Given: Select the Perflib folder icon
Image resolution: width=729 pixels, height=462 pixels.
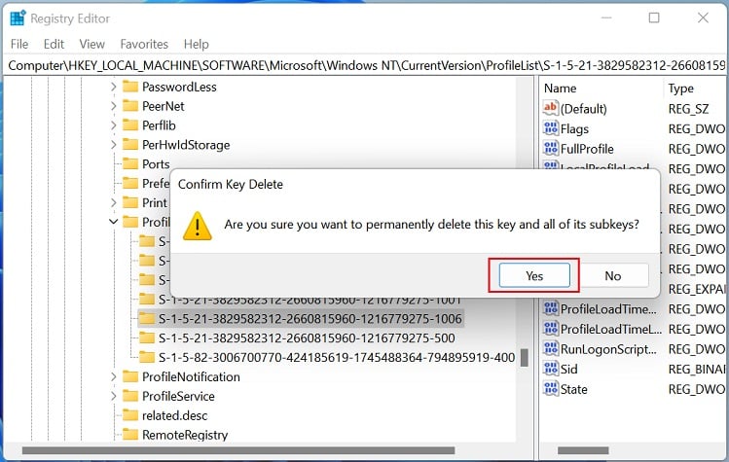Looking at the screenshot, I should [130, 125].
